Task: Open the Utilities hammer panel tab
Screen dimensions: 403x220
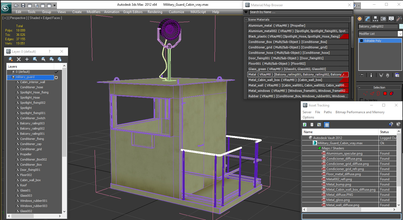Action: (x=399, y=19)
